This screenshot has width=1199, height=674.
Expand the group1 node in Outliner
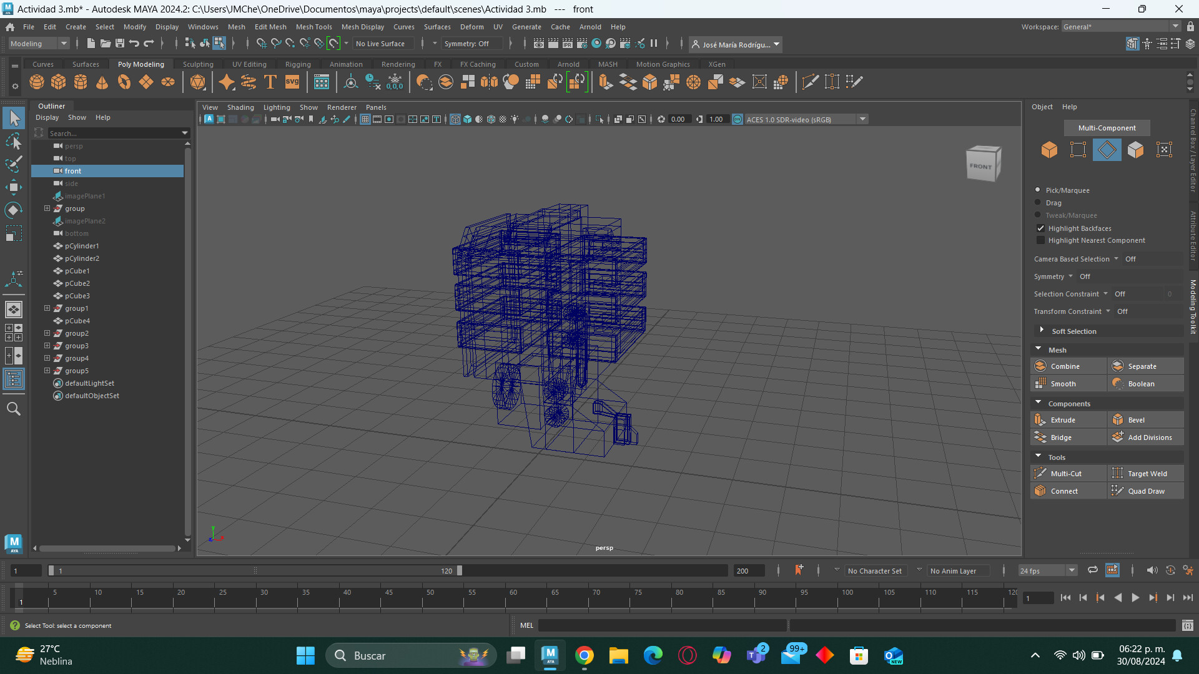(47, 308)
